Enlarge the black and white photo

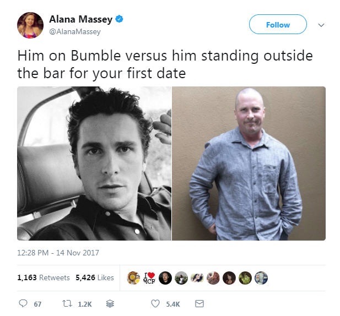point(94,164)
